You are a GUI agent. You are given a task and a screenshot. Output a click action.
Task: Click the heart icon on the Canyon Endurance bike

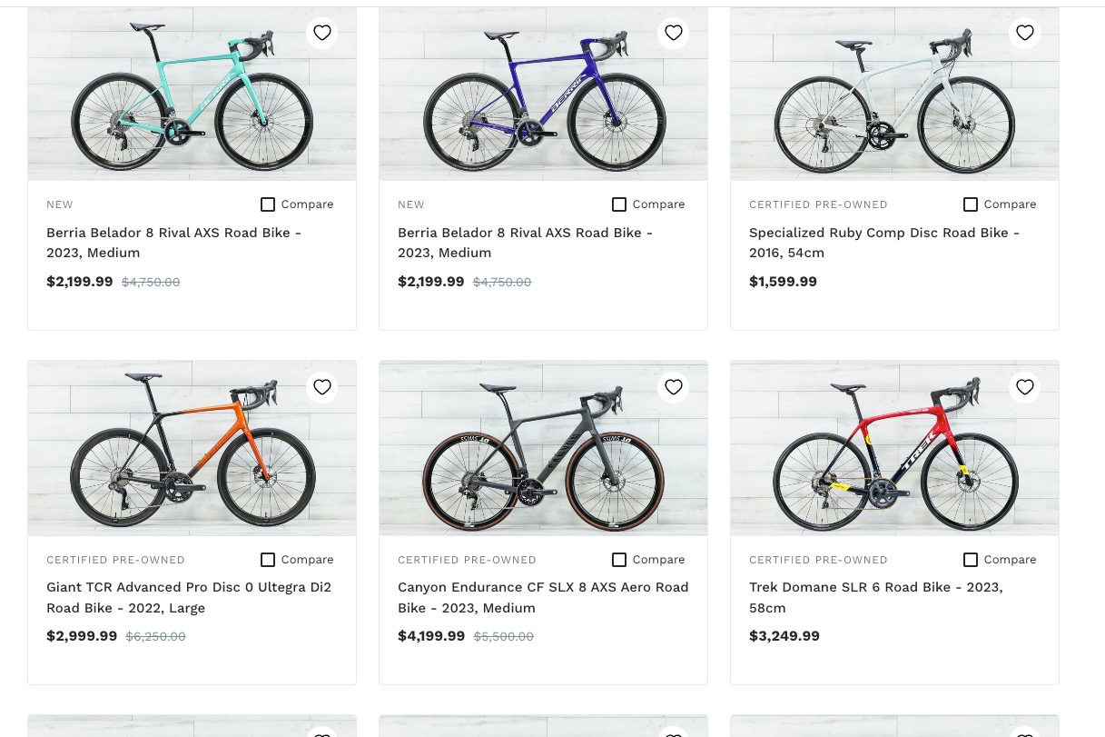click(x=674, y=387)
